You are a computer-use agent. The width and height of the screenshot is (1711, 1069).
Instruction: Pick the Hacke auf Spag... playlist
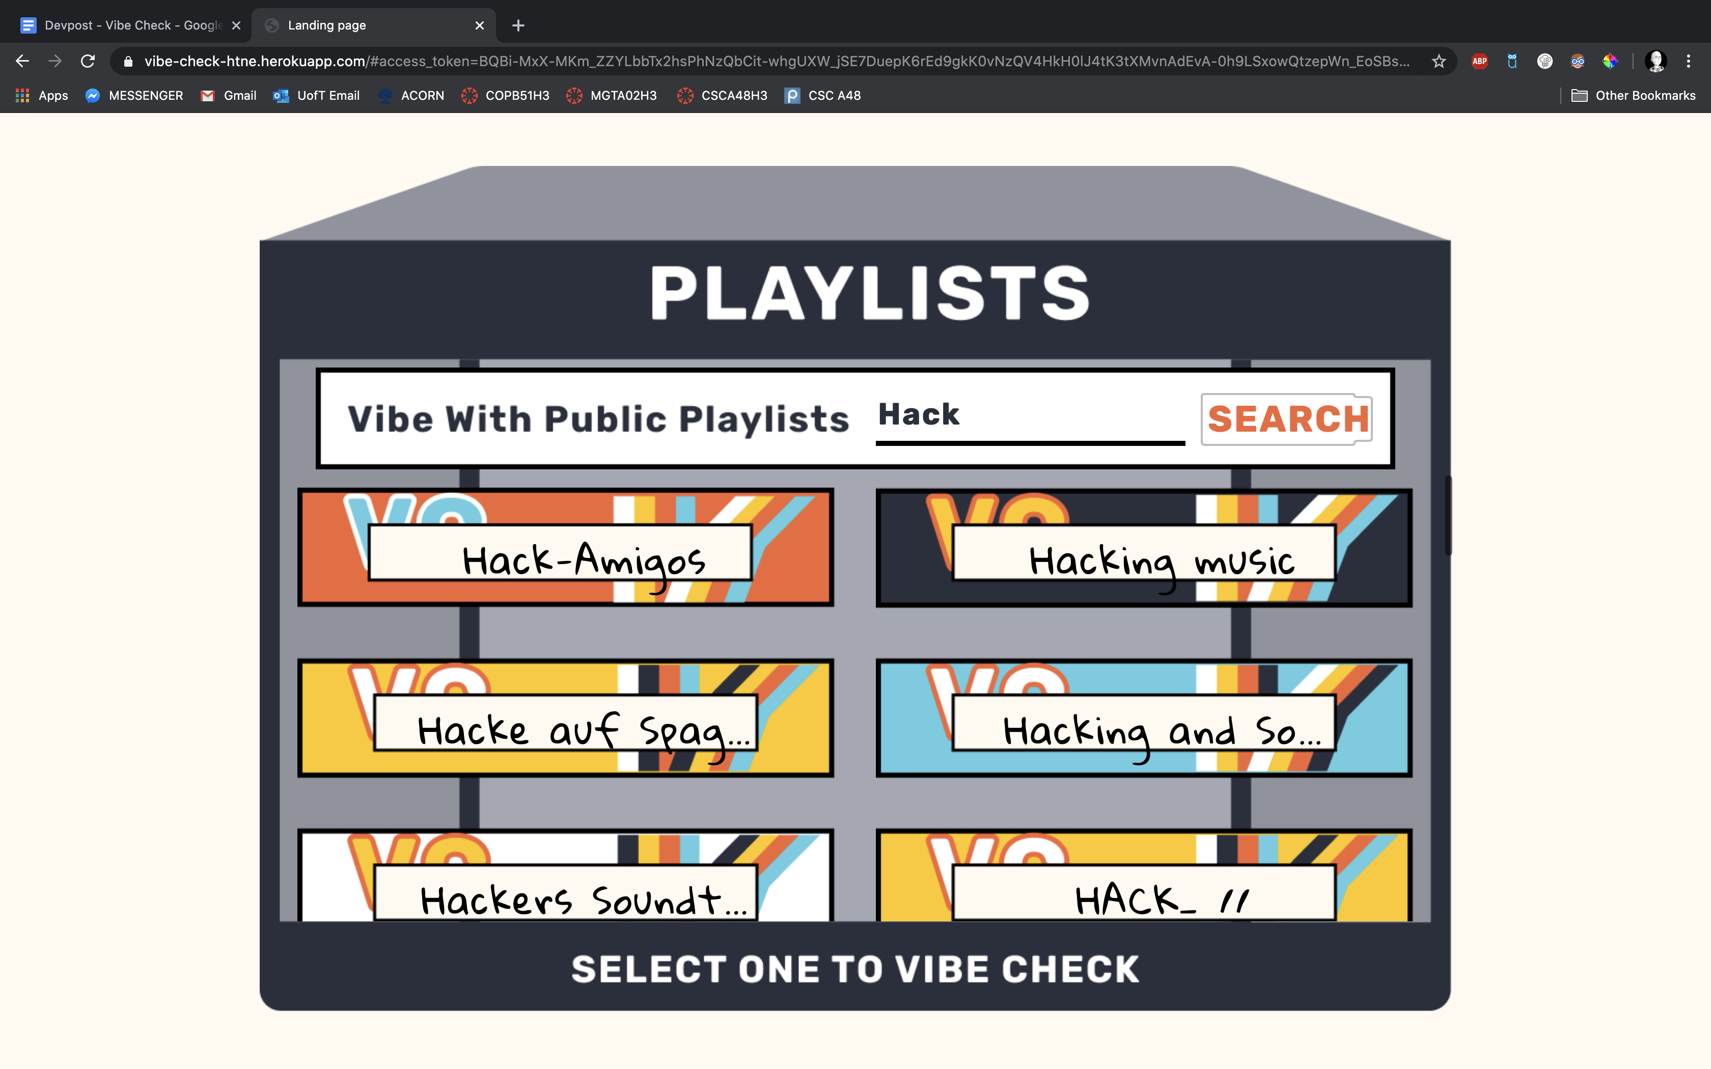565,718
